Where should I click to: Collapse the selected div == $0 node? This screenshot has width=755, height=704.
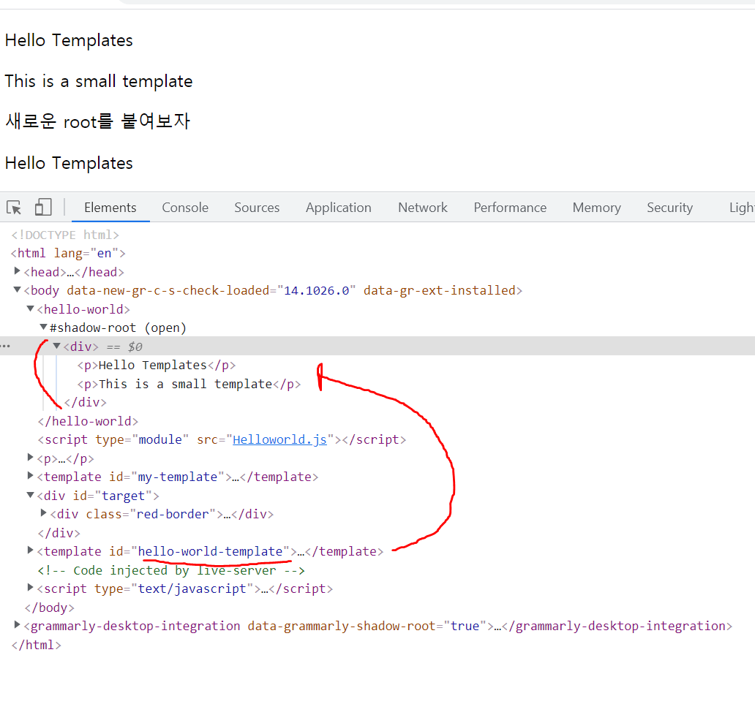(x=57, y=346)
